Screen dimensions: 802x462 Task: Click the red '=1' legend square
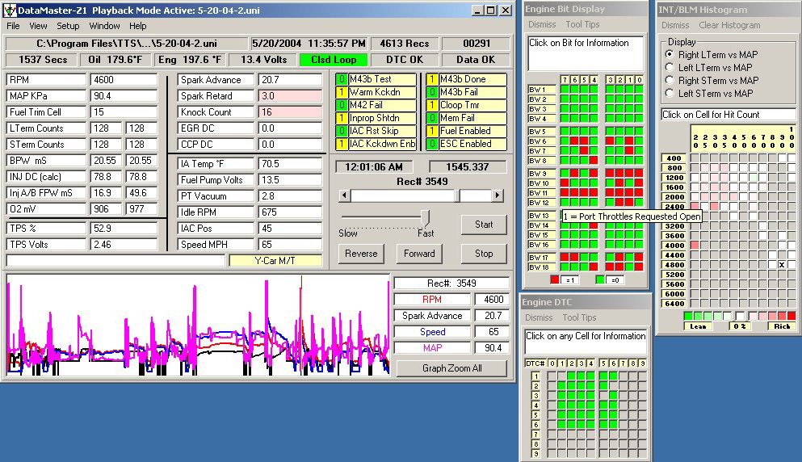(554, 279)
